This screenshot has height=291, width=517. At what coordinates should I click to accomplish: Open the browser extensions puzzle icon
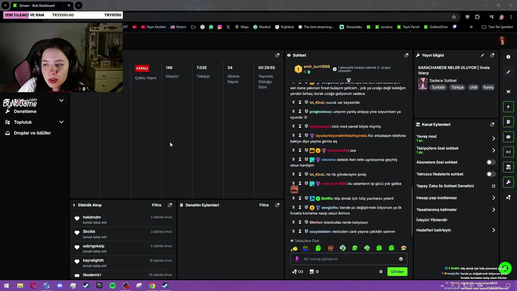pos(477,17)
